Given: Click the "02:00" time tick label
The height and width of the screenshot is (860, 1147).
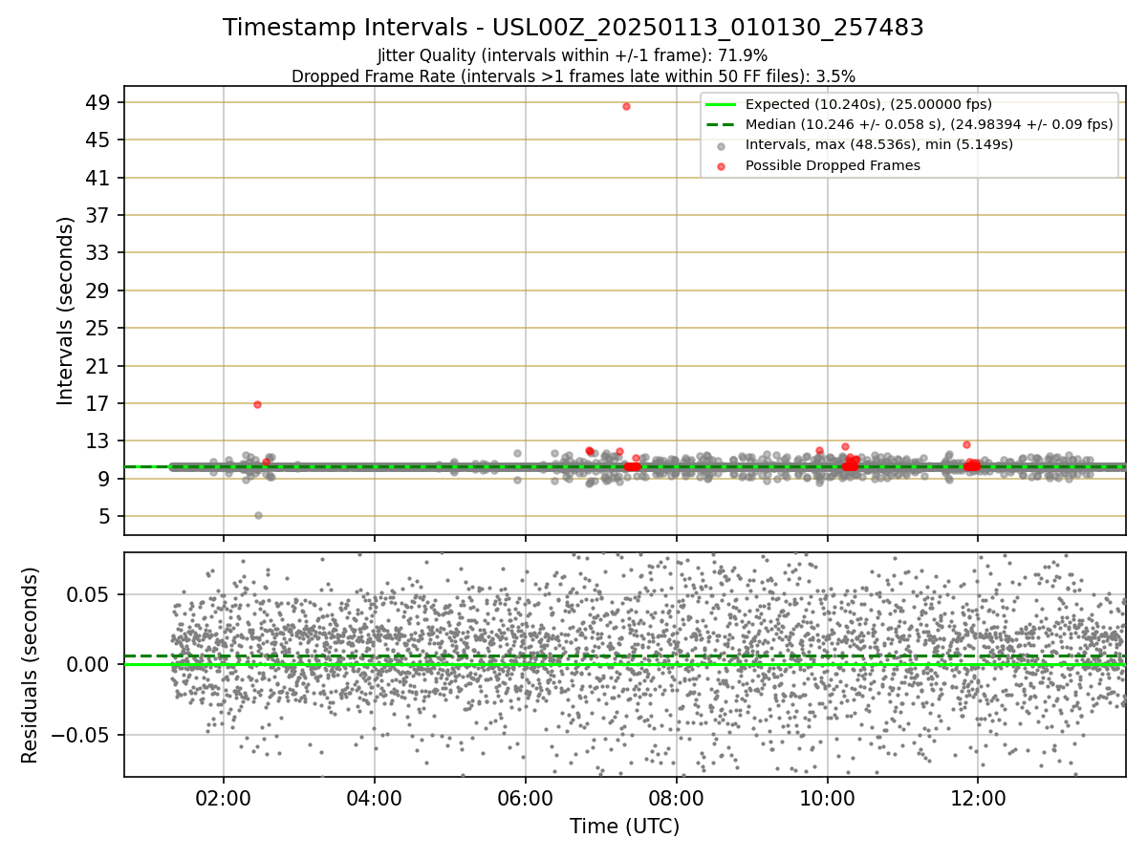Looking at the screenshot, I should [224, 799].
